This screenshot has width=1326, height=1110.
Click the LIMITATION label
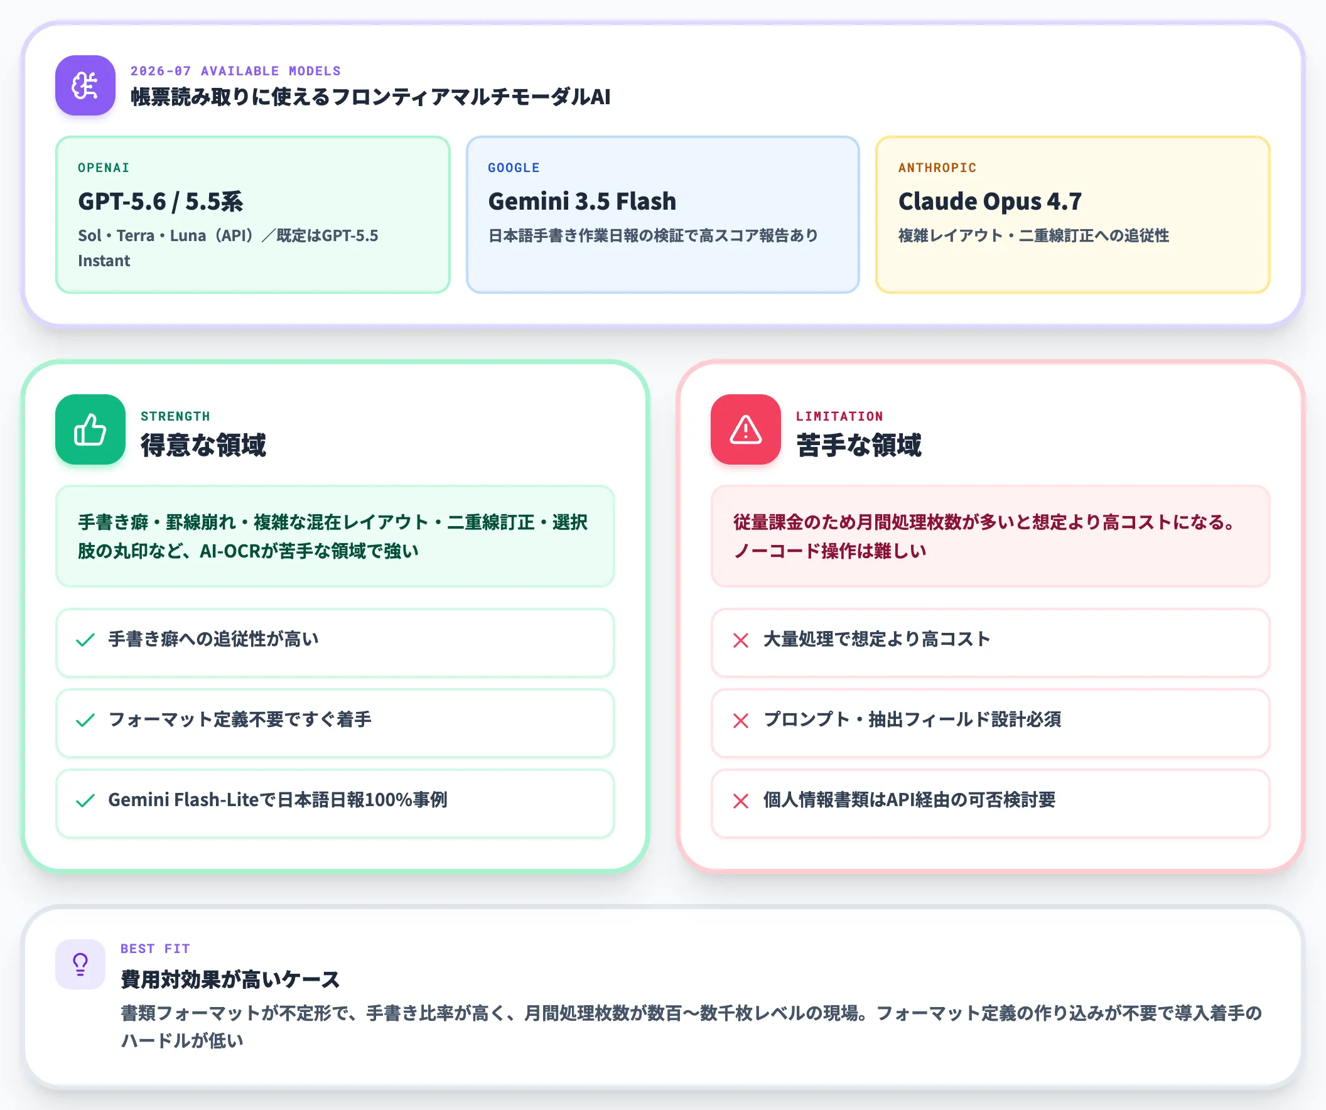(x=839, y=416)
